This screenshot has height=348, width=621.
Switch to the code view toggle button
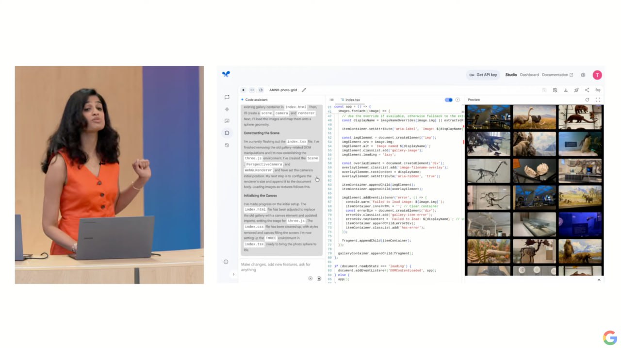click(x=252, y=90)
